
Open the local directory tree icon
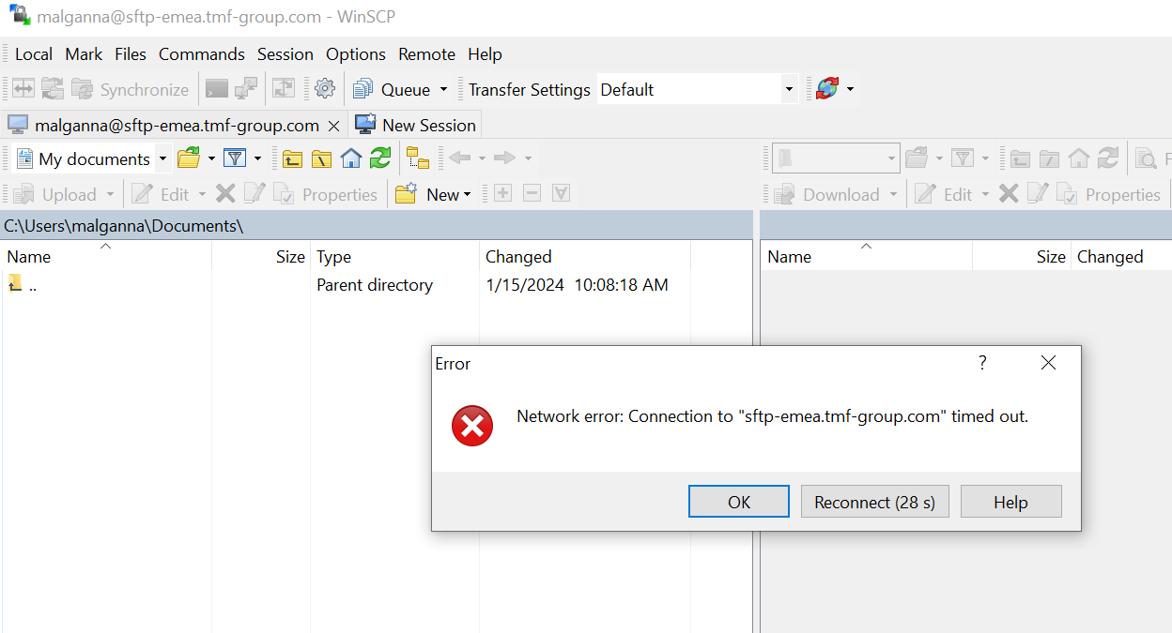coord(418,158)
